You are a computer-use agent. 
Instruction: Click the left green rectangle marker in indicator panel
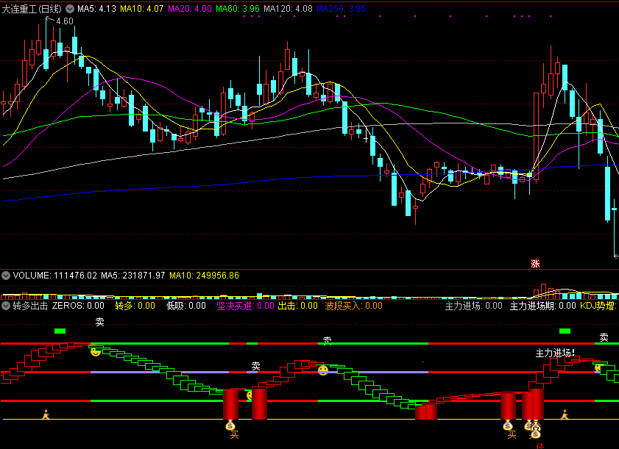(60, 331)
